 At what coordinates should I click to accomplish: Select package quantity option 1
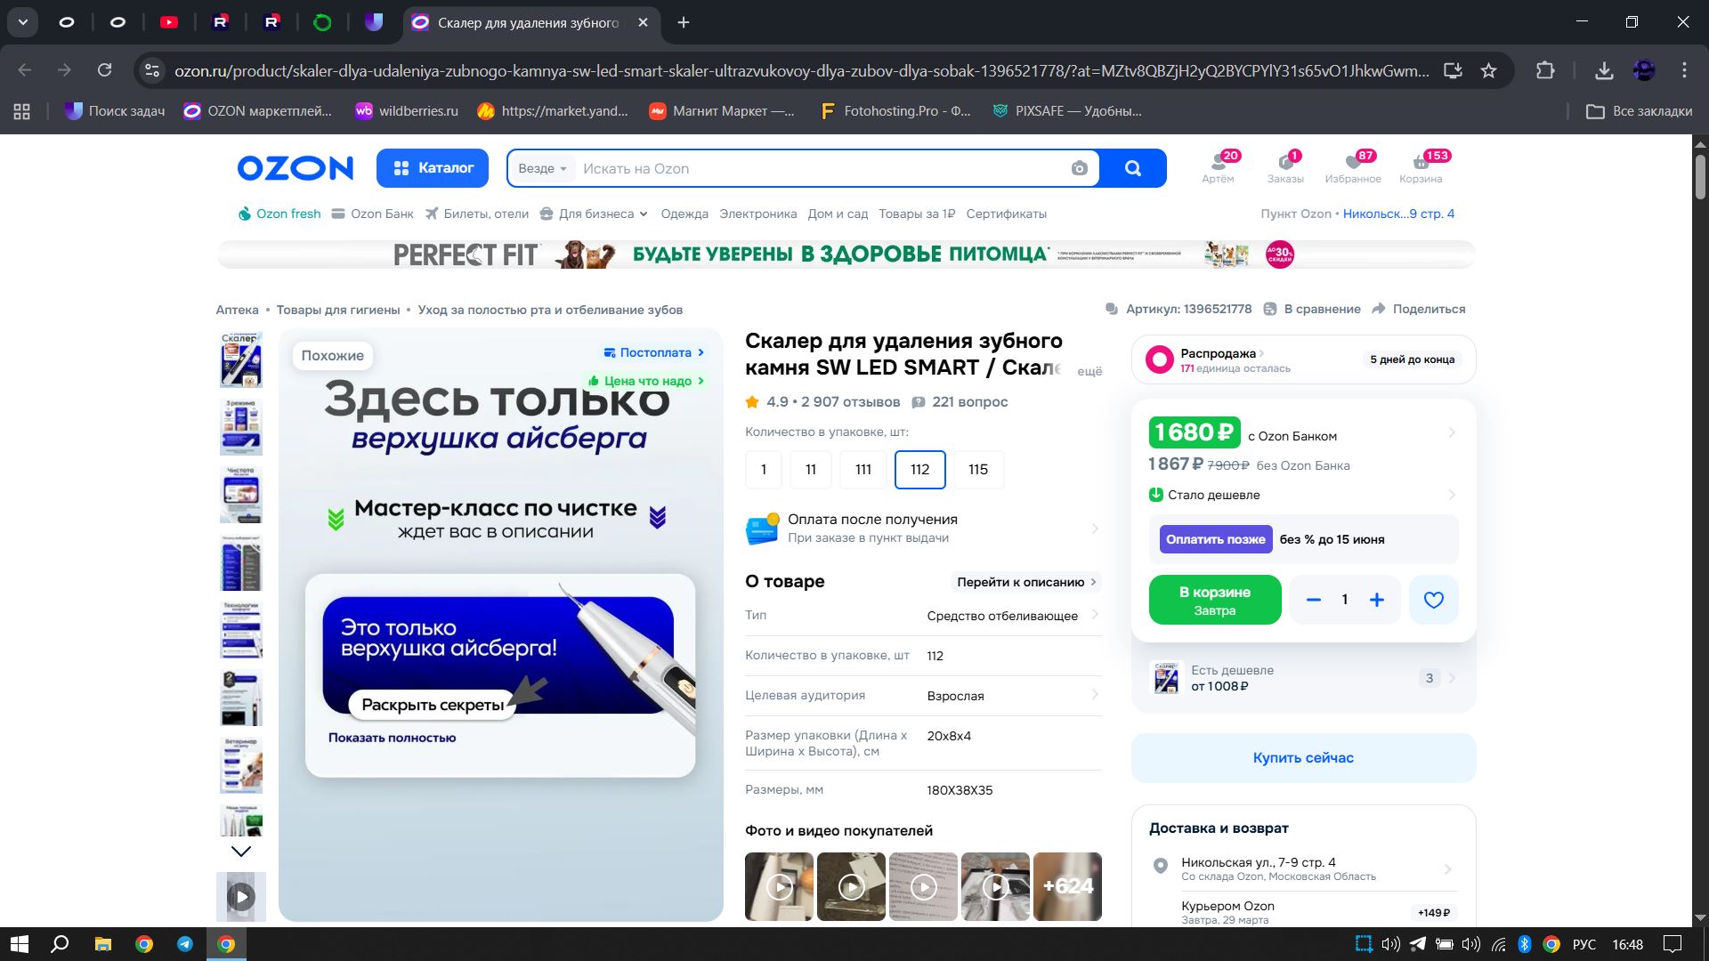[763, 469]
